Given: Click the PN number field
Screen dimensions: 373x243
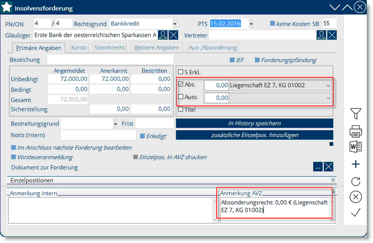Looking at the screenshot, I should point(42,23).
